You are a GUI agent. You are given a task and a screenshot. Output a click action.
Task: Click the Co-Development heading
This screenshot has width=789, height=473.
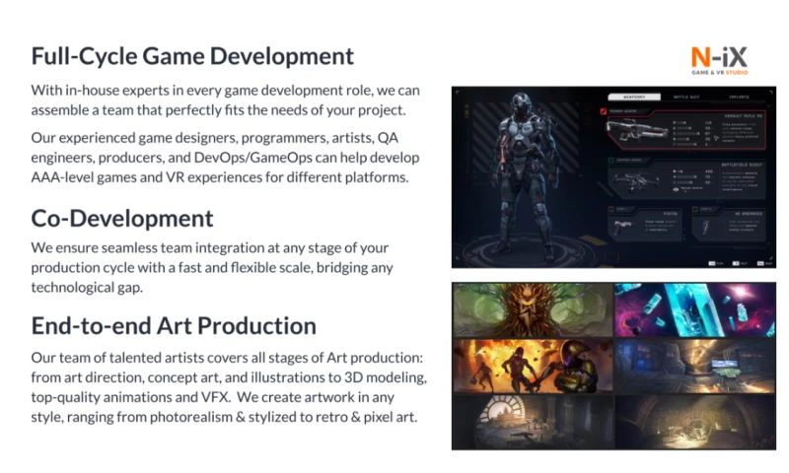coord(122,218)
